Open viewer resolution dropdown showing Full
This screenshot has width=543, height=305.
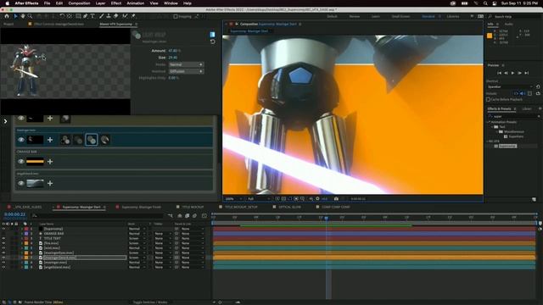point(258,199)
